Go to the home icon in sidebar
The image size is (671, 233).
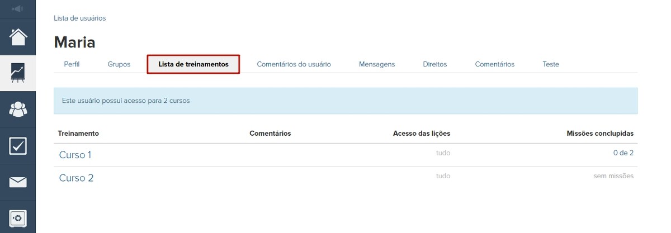[18, 37]
